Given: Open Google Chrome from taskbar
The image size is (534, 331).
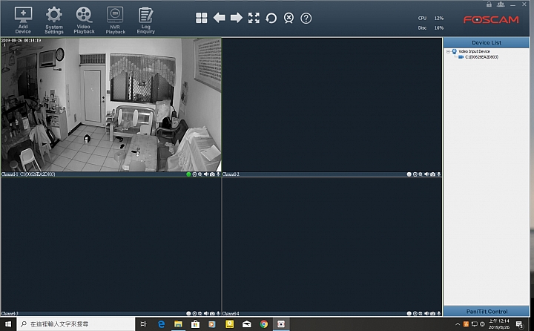Looking at the screenshot, I should [x=263, y=324].
